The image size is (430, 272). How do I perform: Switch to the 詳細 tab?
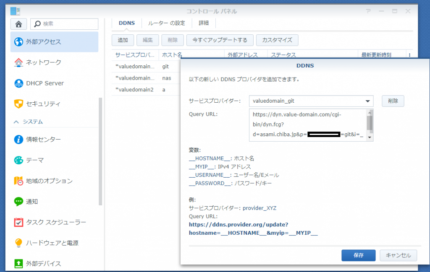[204, 23]
